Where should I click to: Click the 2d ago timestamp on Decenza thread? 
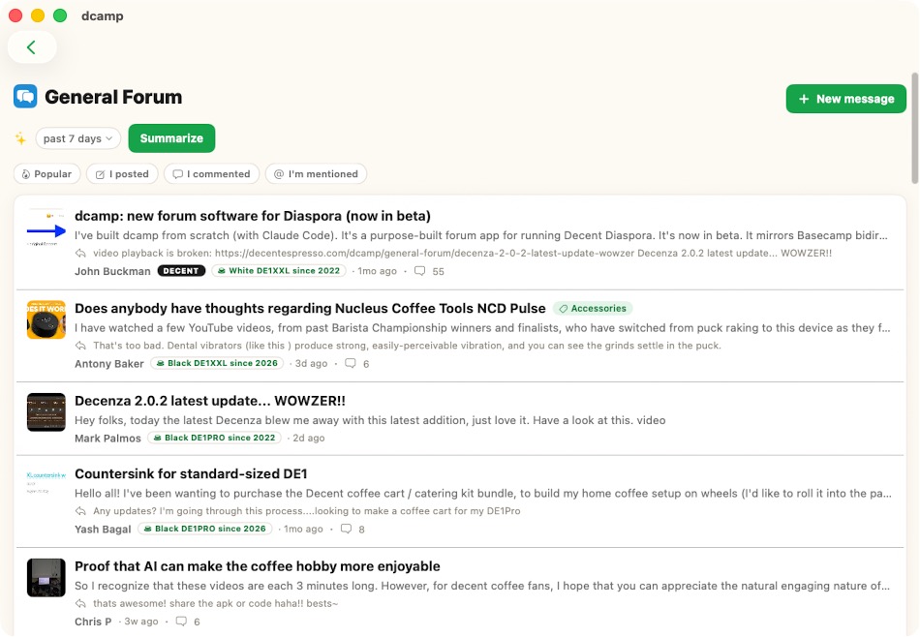click(309, 439)
